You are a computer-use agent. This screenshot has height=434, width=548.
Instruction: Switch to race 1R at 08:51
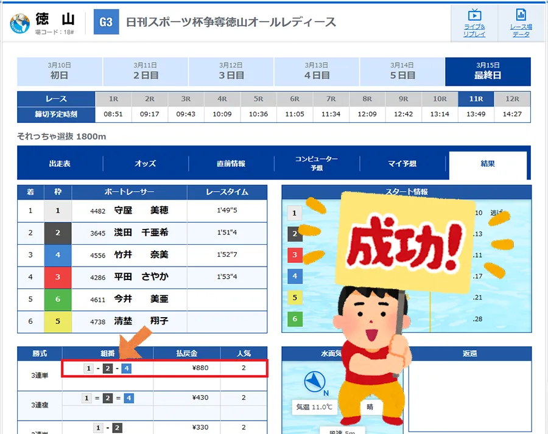[113, 99]
